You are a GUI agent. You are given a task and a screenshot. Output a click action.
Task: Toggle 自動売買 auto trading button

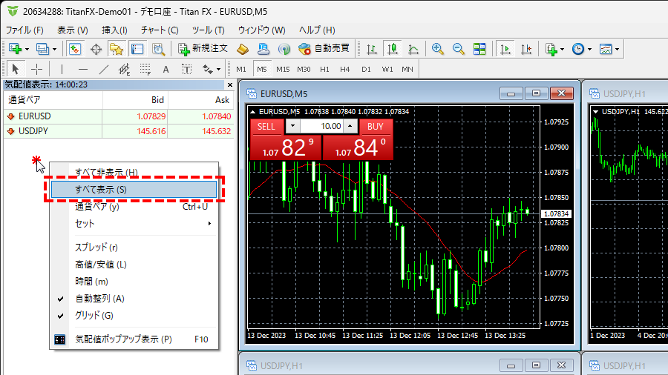click(x=324, y=49)
